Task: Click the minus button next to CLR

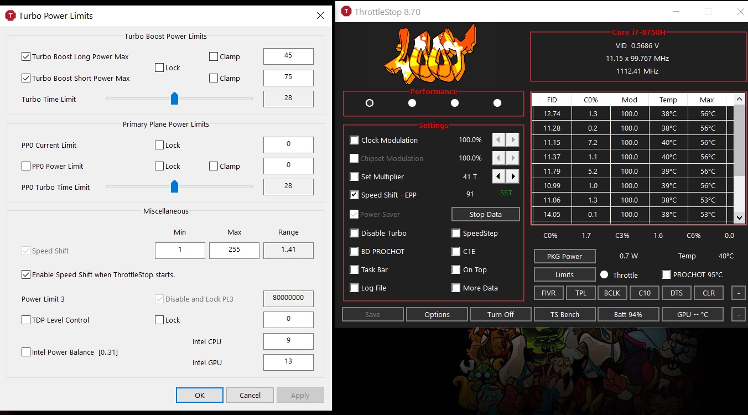Action: click(738, 293)
